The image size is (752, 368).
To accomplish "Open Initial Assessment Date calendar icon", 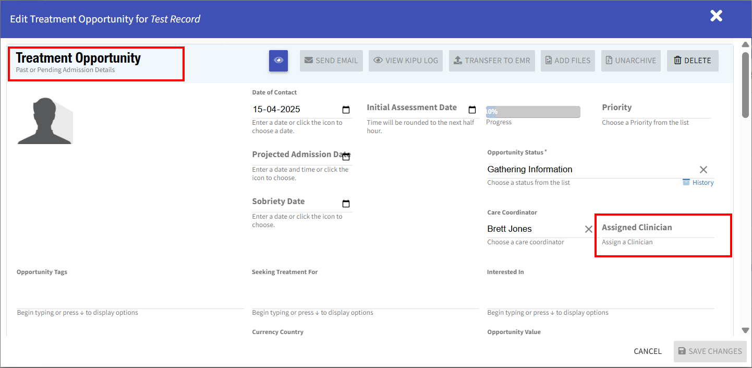I will pyautogui.click(x=472, y=110).
